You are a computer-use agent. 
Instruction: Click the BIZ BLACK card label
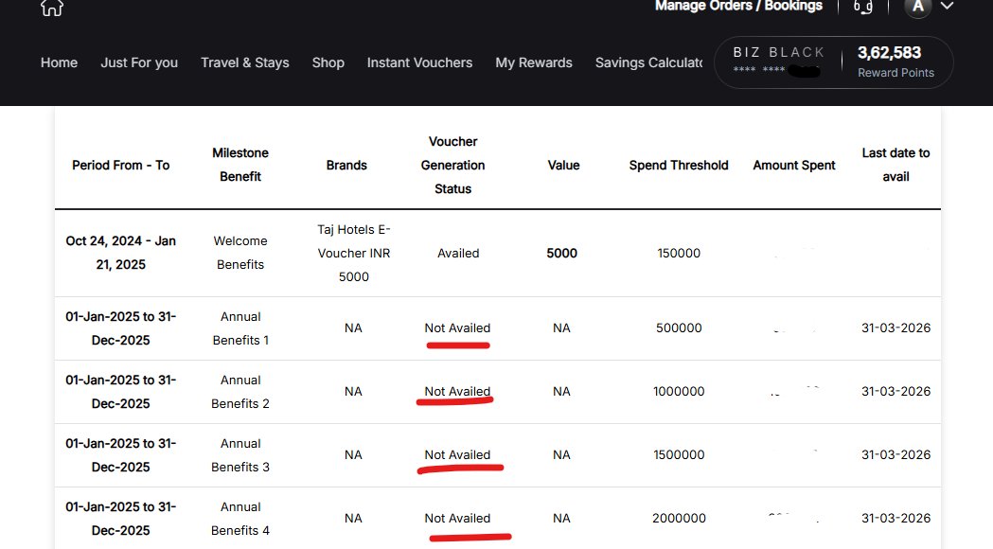(x=779, y=53)
